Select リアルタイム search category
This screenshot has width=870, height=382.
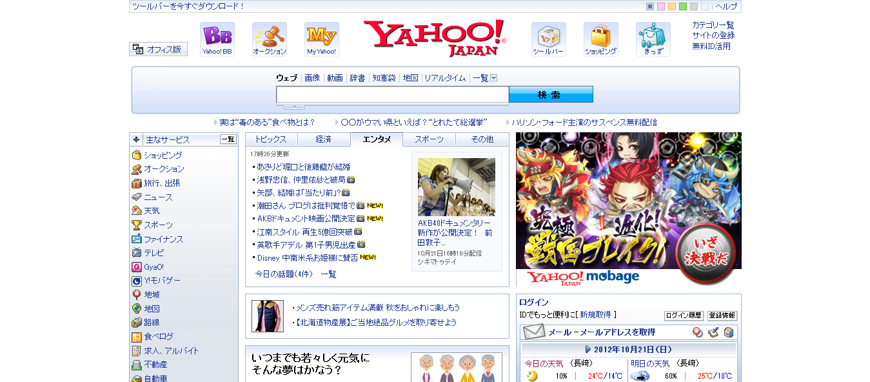pyautogui.click(x=445, y=78)
